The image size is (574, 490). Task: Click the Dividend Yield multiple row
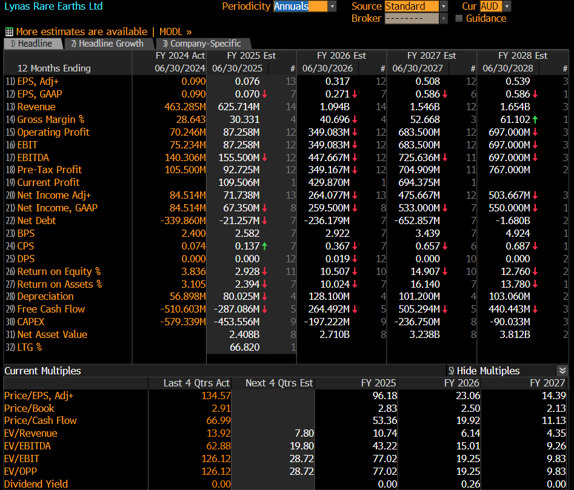[285, 484]
